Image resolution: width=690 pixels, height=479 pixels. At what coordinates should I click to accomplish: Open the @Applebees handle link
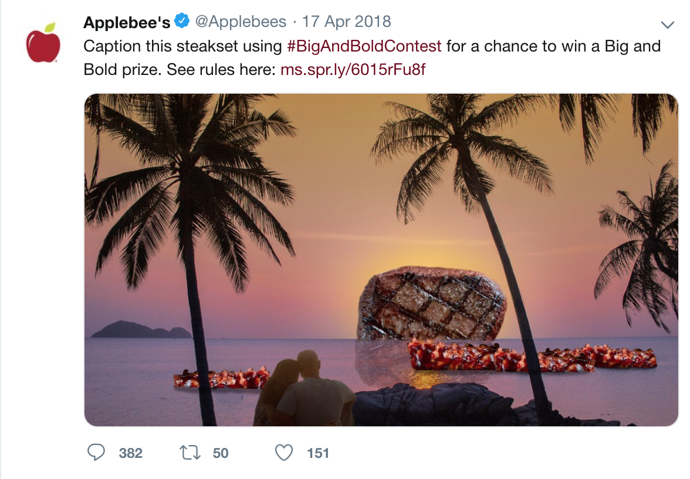click(241, 22)
